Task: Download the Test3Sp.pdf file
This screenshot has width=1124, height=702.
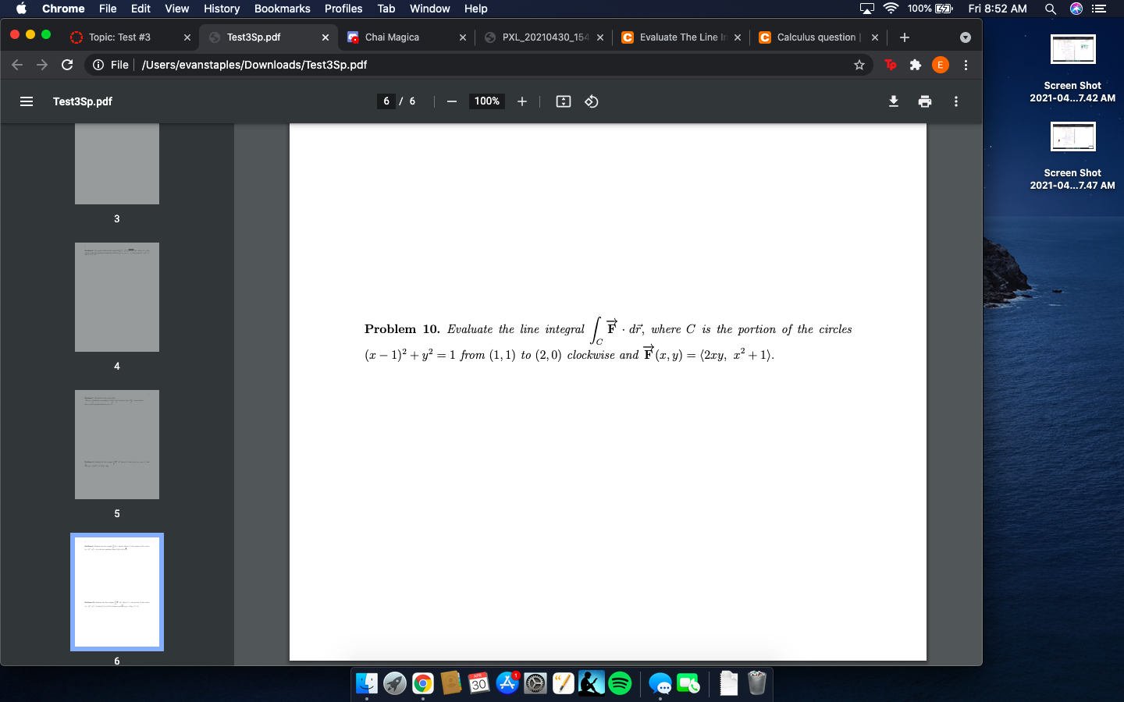Action: pos(893,101)
